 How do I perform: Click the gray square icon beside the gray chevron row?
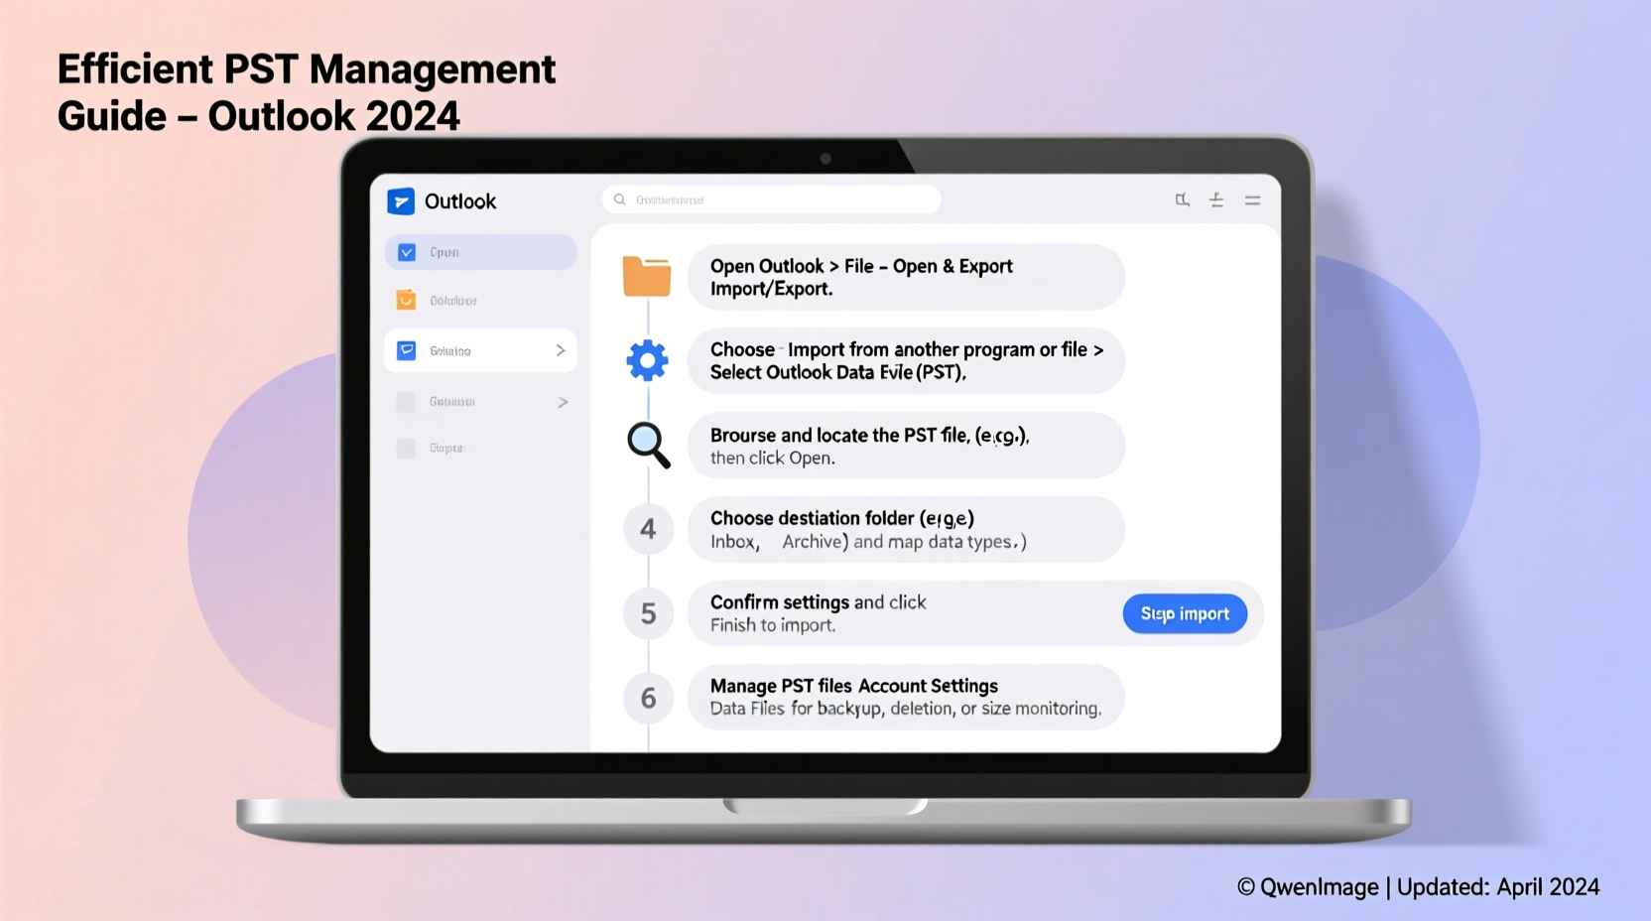pos(406,402)
